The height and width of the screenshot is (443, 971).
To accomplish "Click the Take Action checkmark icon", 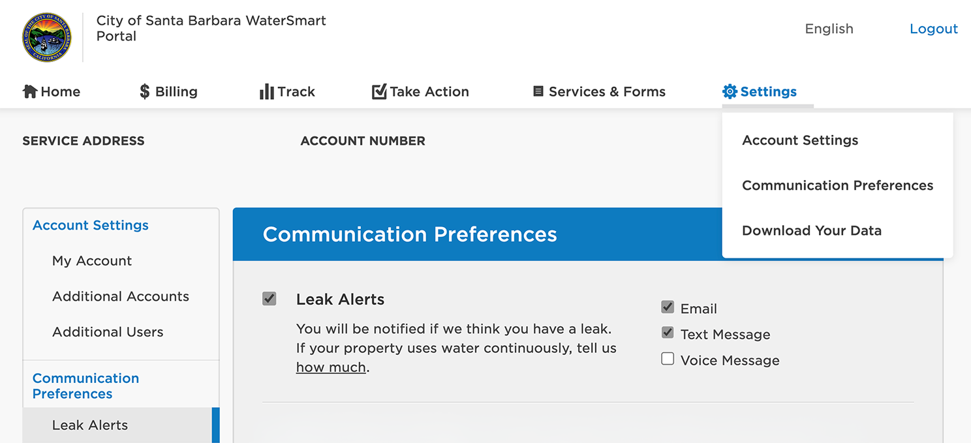I will pyautogui.click(x=379, y=92).
